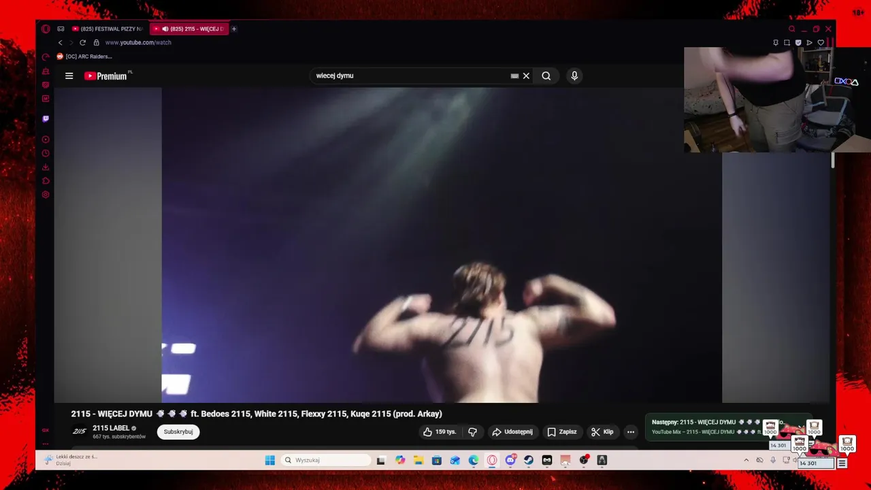Viewport: 871px width, 490px height.
Task: Click the site security padlock icon
Action: tap(96, 42)
